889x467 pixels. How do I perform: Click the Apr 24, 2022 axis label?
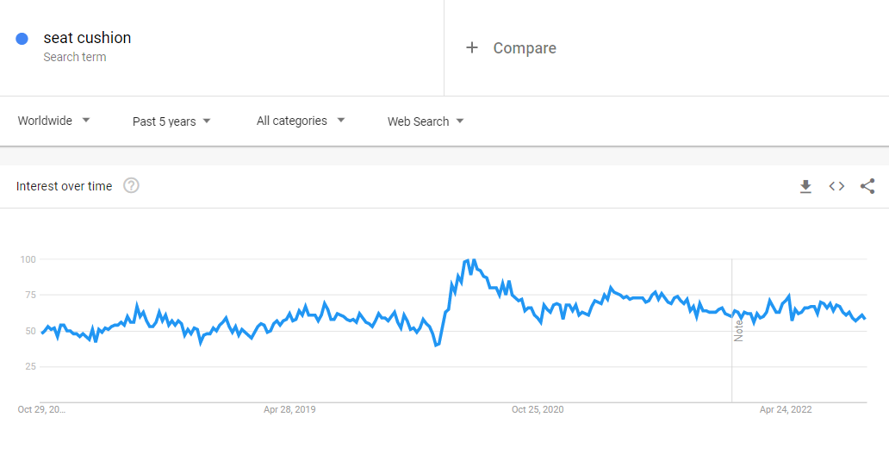pyautogui.click(x=786, y=409)
